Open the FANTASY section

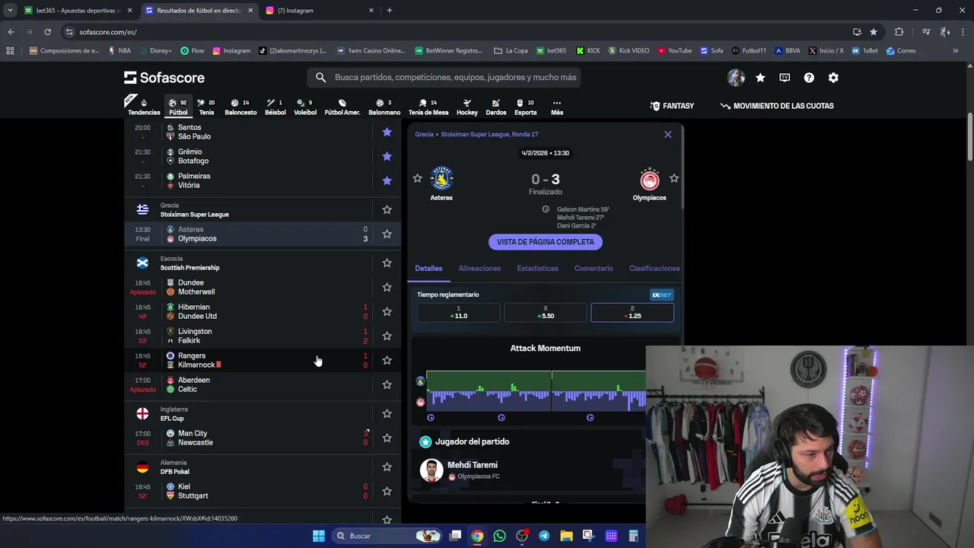pyautogui.click(x=672, y=106)
